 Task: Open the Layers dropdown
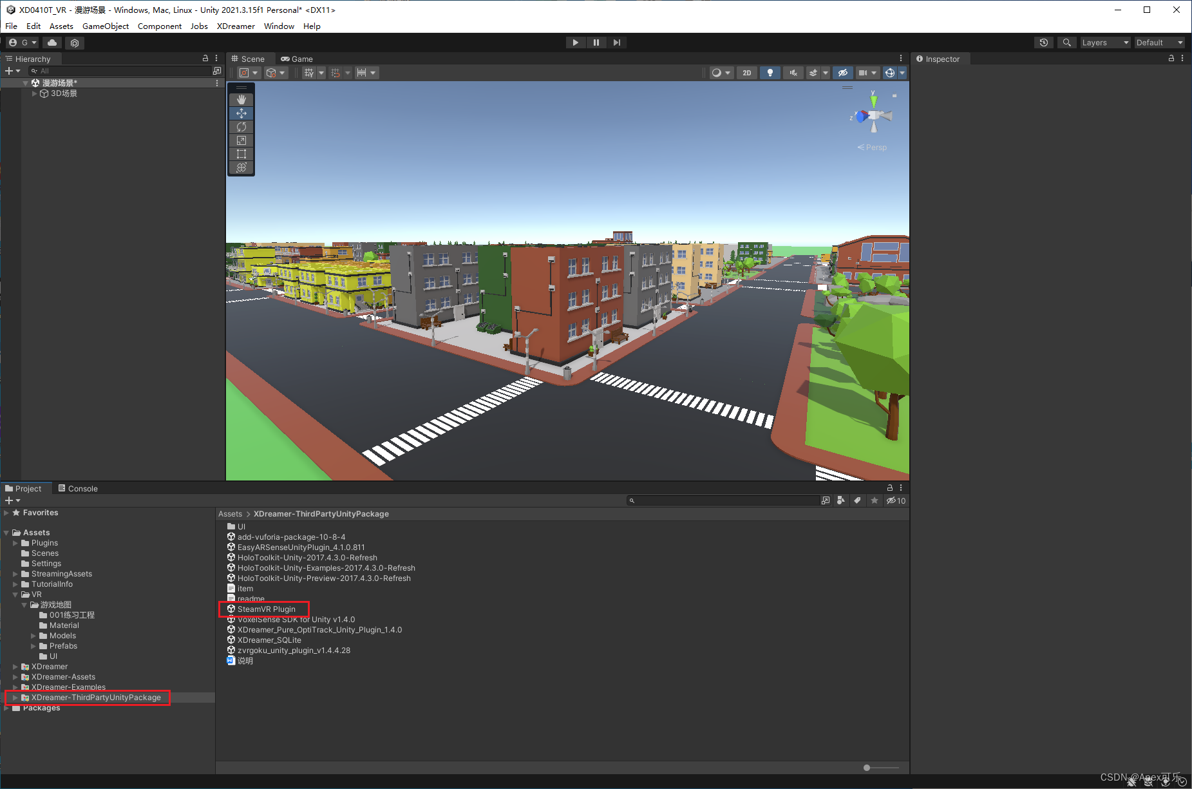pos(1105,43)
